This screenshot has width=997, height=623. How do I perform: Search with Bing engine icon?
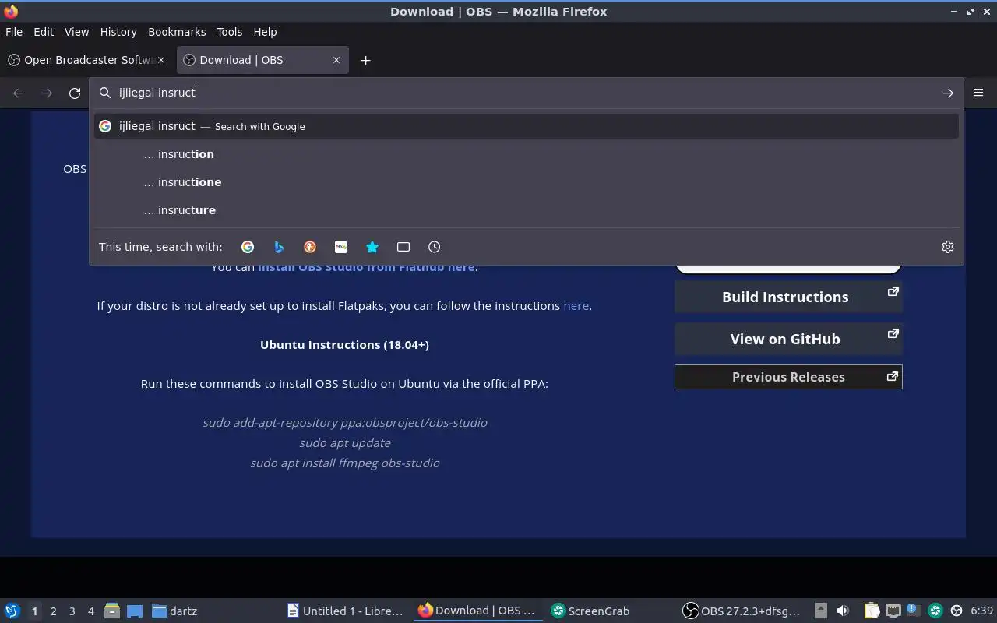click(279, 247)
